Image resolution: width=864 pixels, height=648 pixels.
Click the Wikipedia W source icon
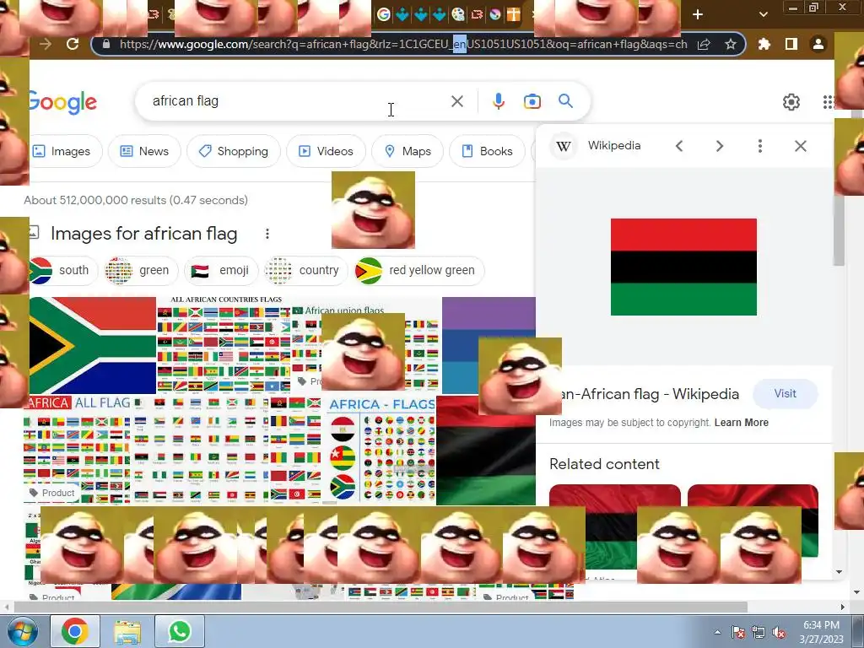563,146
